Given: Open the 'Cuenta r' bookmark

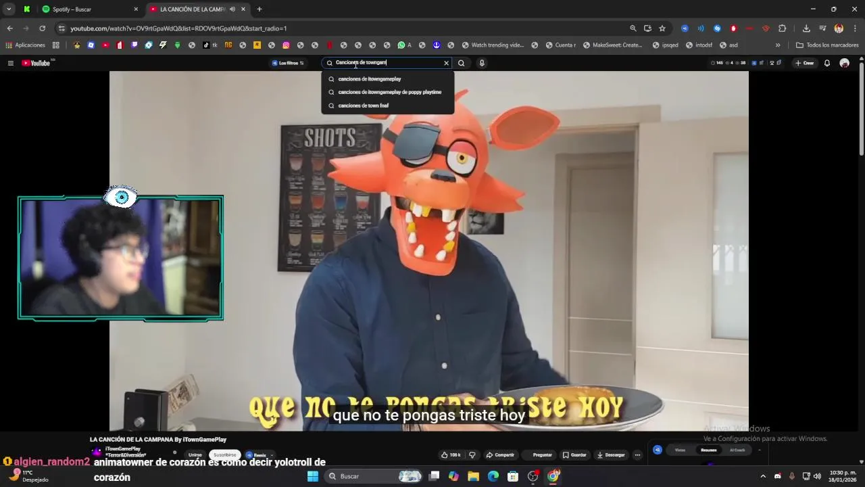Looking at the screenshot, I should (560, 45).
